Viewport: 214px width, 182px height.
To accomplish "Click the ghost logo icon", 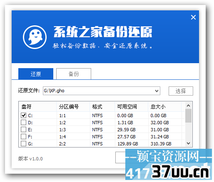I will point(35,37).
